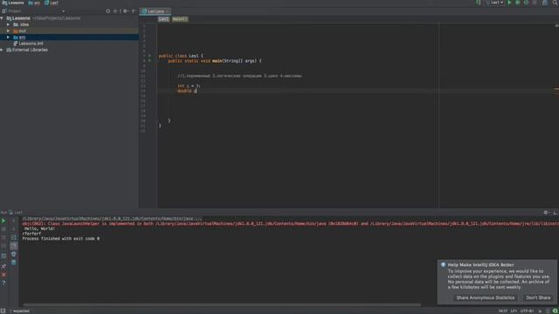Click Share Anonymous Statistics button
The width and height of the screenshot is (559, 314).
coord(486,297)
